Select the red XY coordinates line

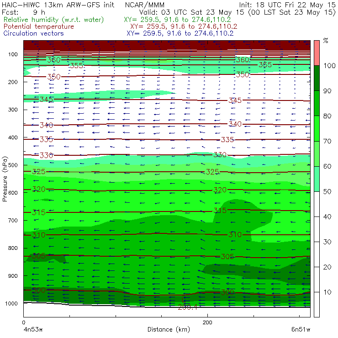tap(184, 26)
